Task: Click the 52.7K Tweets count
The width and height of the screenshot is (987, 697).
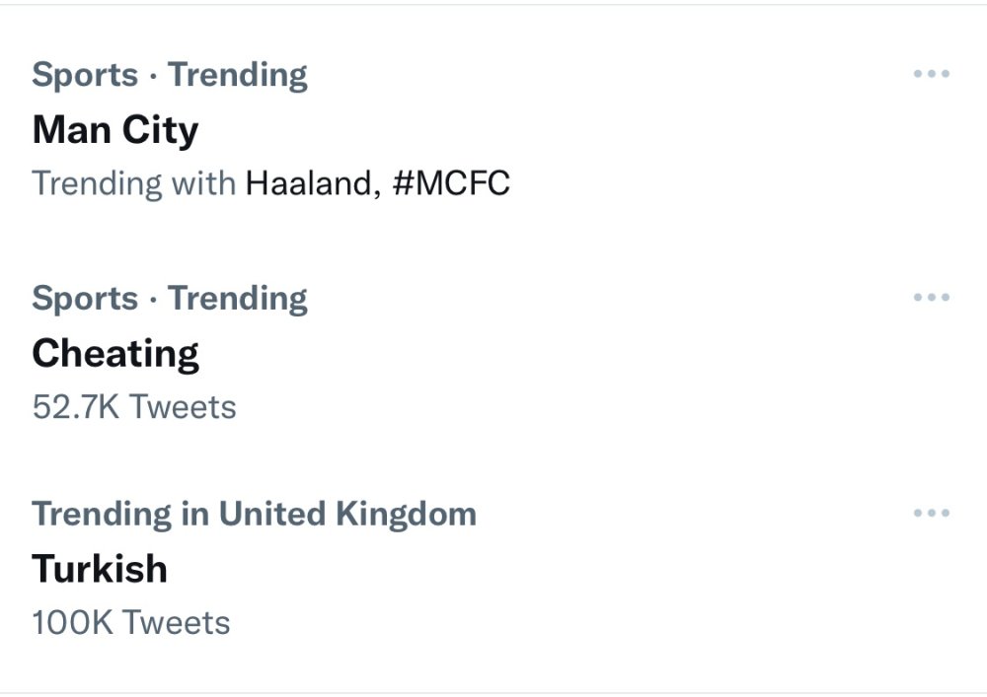Action: [x=134, y=407]
